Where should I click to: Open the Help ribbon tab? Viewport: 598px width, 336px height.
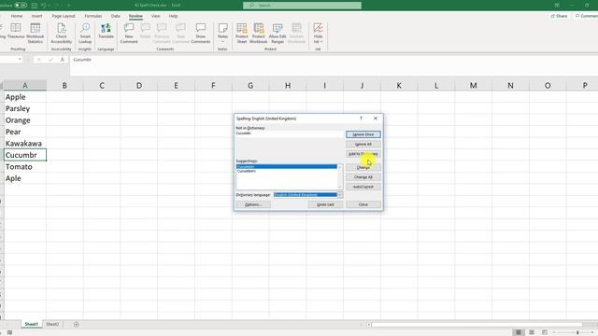[173, 16]
